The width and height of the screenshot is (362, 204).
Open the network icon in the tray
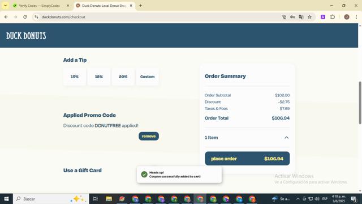311,199
